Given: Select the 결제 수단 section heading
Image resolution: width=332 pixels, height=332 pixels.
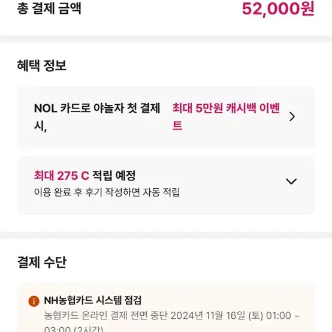Looking at the screenshot, I should point(42,262).
